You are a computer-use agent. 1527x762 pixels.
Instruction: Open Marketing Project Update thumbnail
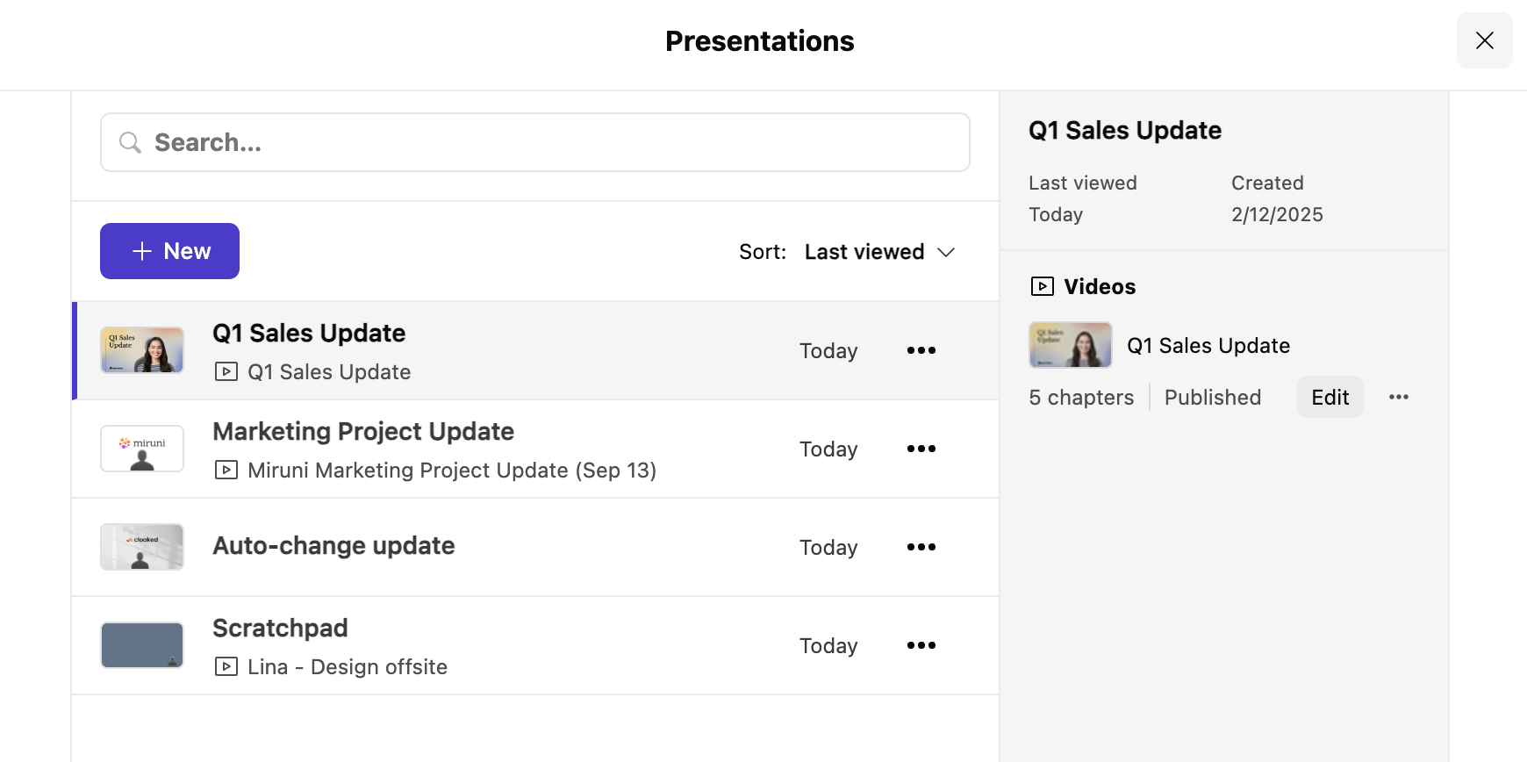pyautogui.click(x=142, y=449)
